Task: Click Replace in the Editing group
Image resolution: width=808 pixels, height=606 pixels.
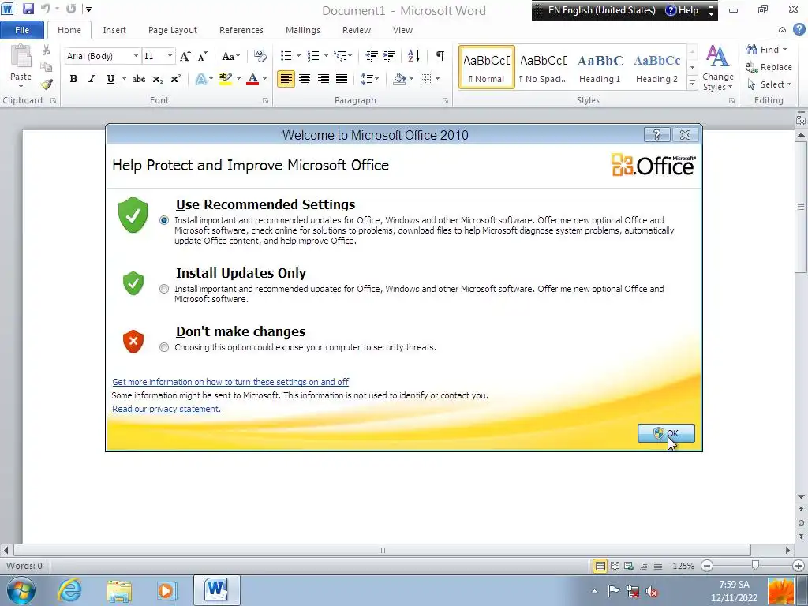Action: point(769,67)
